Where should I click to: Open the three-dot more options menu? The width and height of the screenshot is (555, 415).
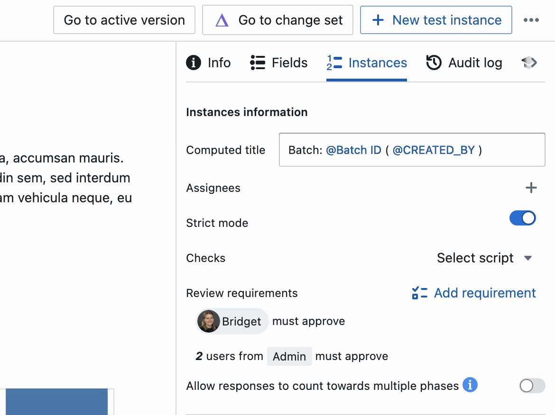(x=531, y=20)
